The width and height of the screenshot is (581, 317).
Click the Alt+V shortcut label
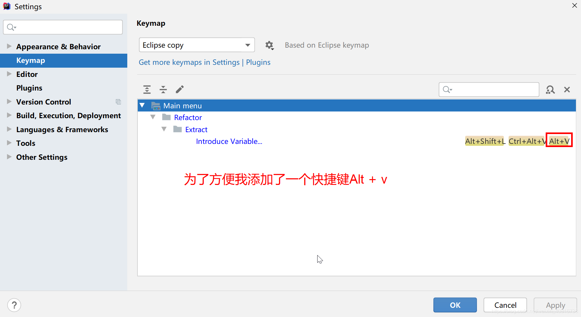(x=559, y=141)
